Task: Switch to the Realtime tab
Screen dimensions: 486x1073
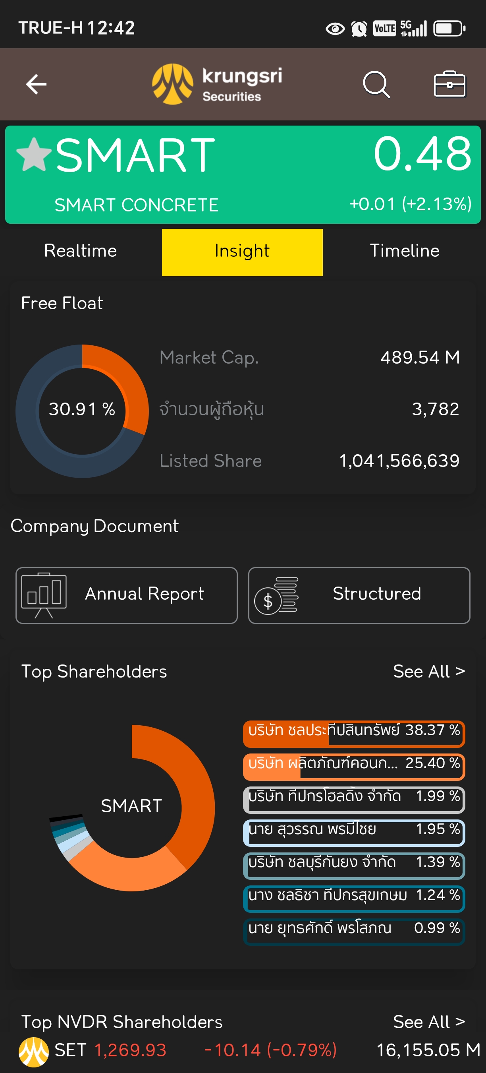Action: pyautogui.click(x=81, y=251)
